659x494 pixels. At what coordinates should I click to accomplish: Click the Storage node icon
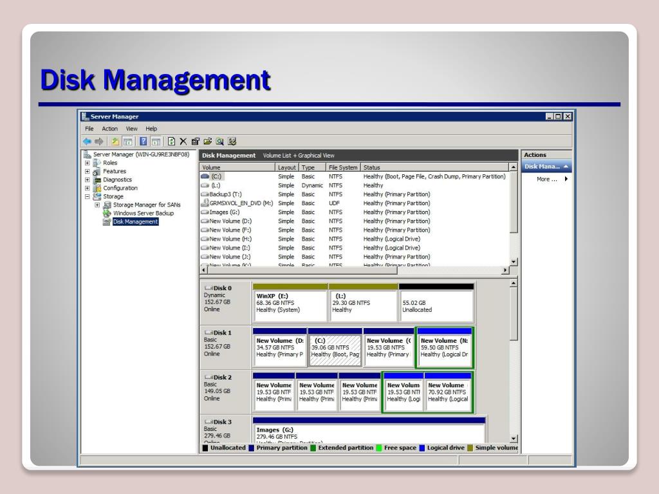pyautogui.click(x=97, y=197)
